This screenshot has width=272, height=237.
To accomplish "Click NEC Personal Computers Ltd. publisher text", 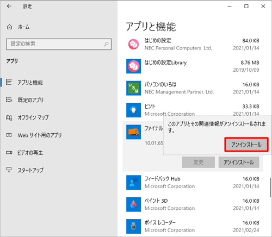I will click(x=178, y=48).
